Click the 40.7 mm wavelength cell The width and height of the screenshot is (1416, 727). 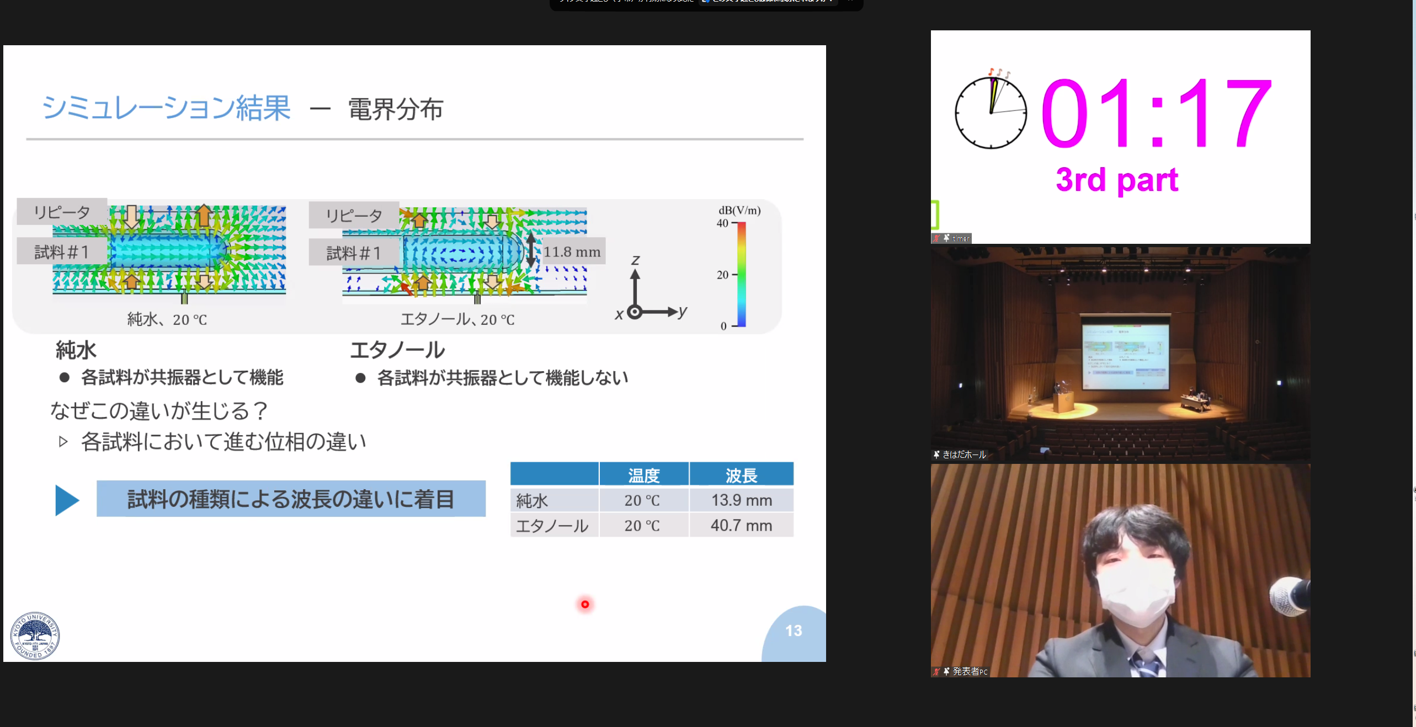tap(742, 525)
